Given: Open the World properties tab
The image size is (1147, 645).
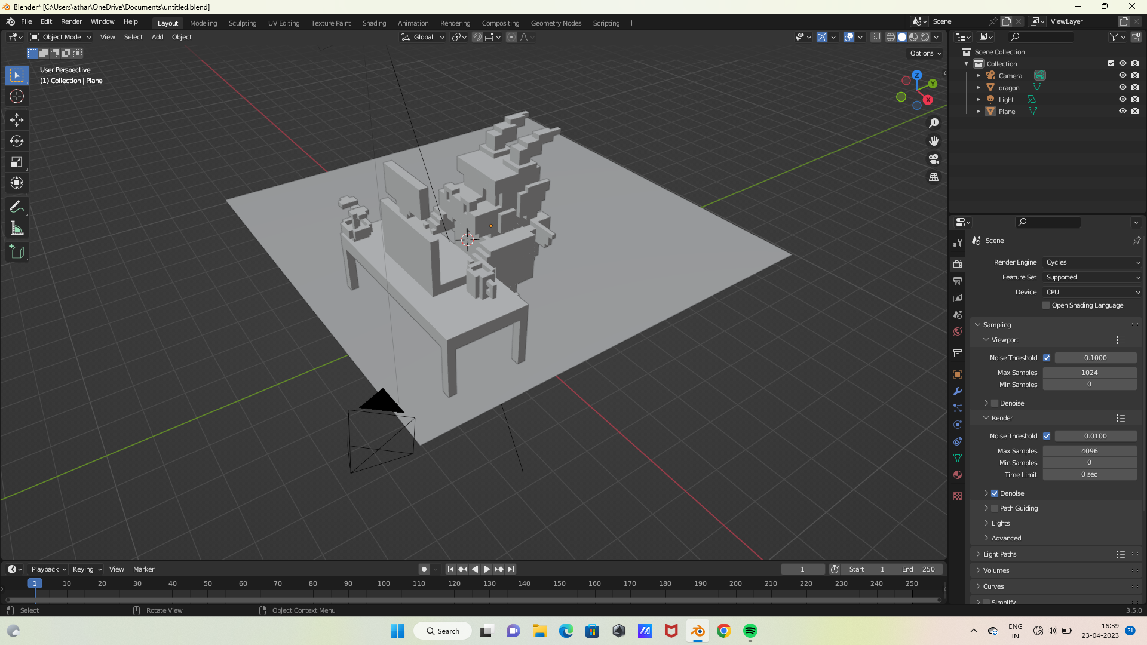Looking at the screenshot, I should point(957,331).
